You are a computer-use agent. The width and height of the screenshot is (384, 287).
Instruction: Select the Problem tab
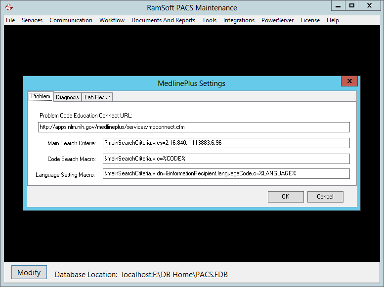pos(41,96)
